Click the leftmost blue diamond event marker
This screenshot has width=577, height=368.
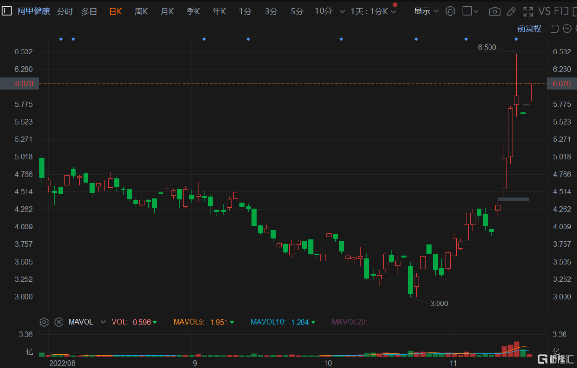coord(61,39)
